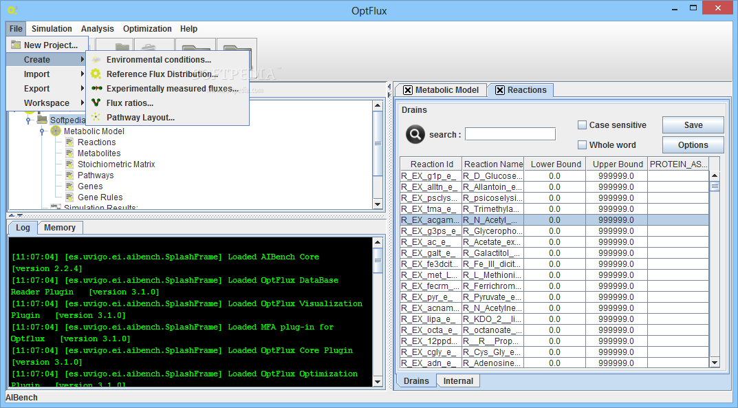Click the Stoichiometric Matrix icon in tree
This screenshot has width=738, height=408.
point(69,164)
